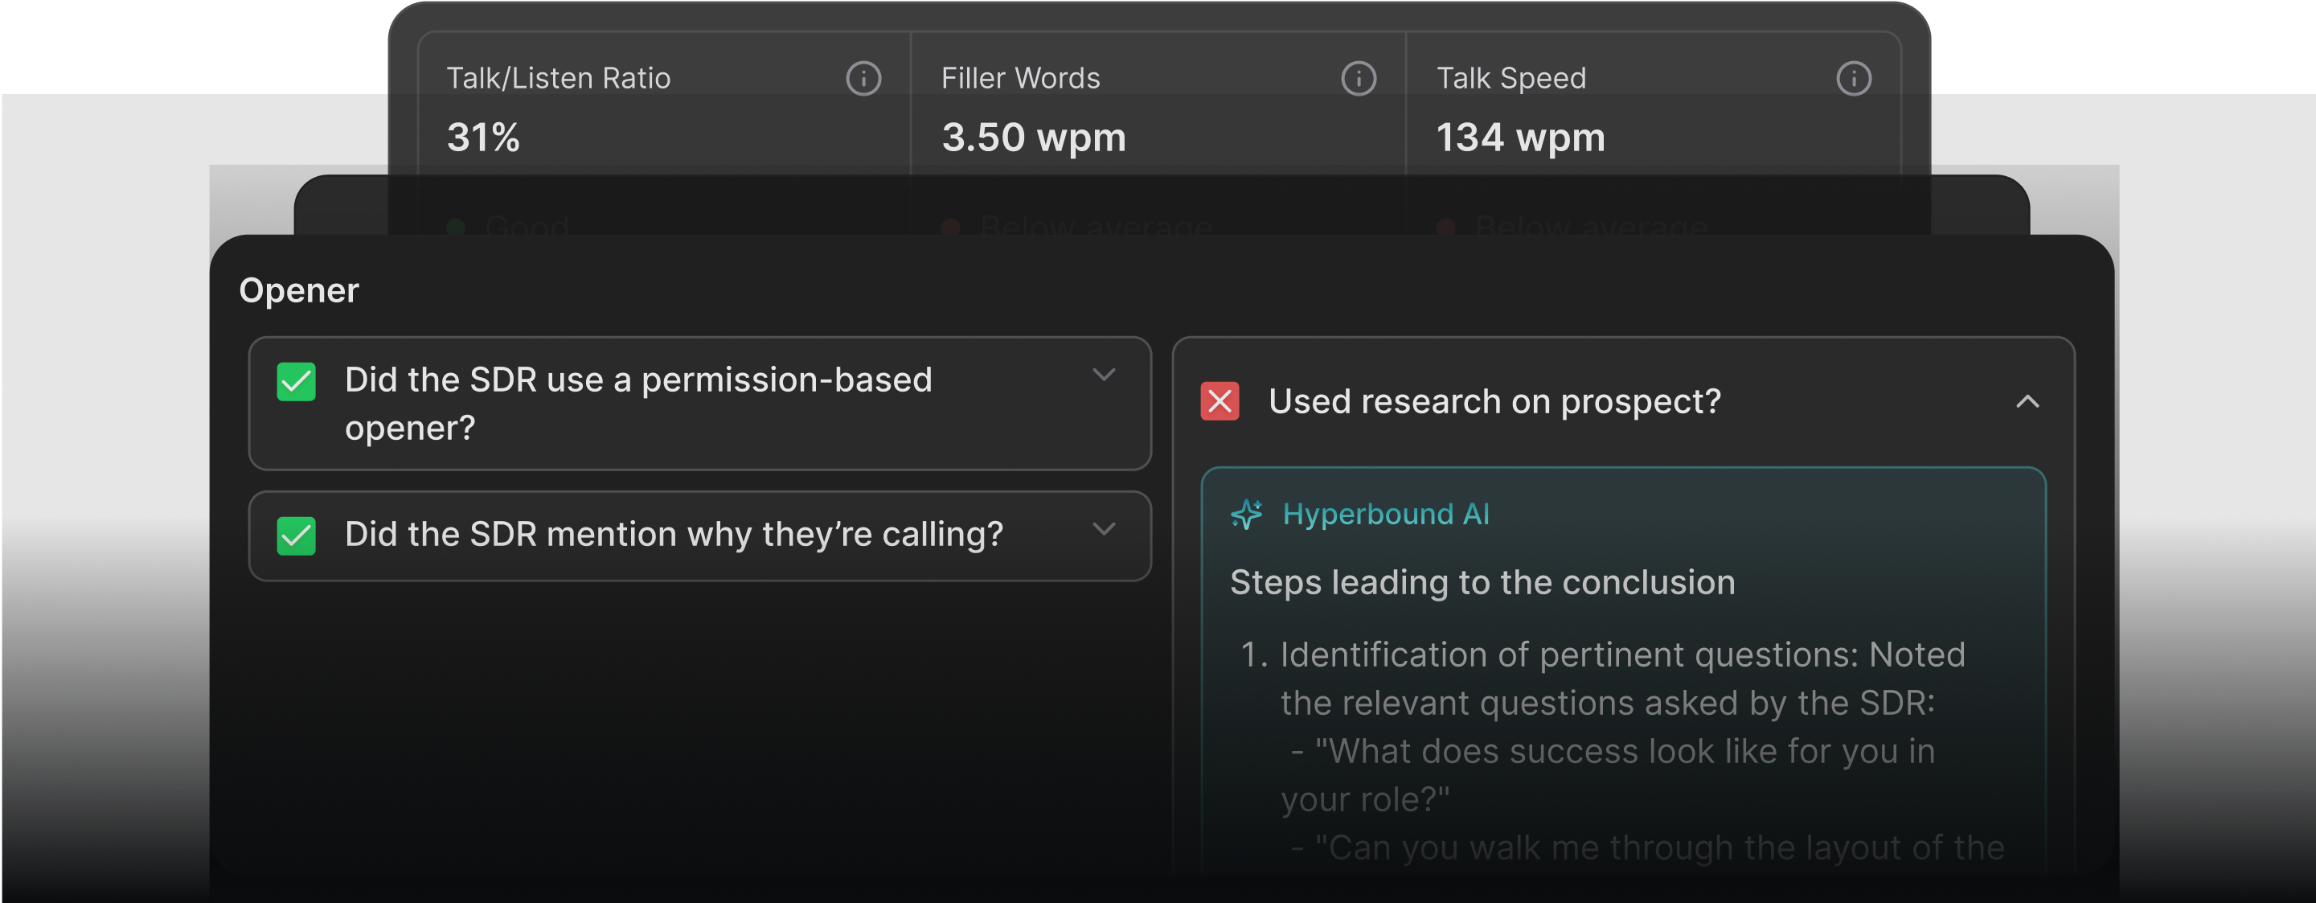2316x903 pixels.
Task: Click the '3.50 wpm' Filler Words value
Action: [x=1033, y=138]
